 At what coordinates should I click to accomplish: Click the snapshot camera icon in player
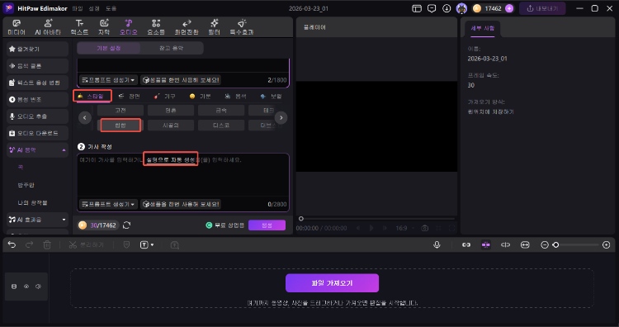point(425,228)
